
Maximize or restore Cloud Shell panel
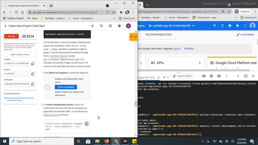(238, 76)
